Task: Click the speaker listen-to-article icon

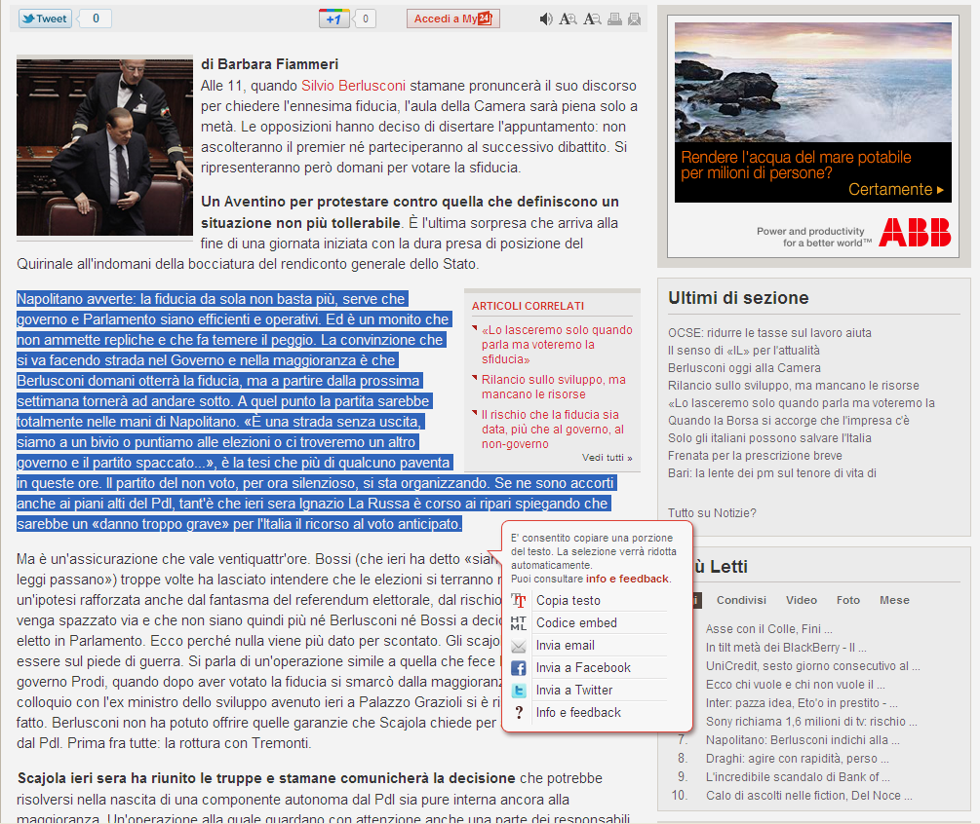Action: 546,19
